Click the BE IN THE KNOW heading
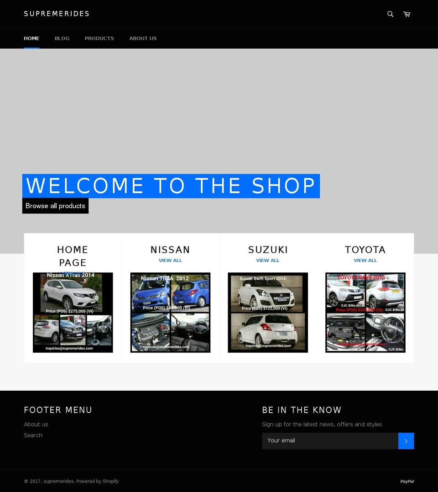 tap(302, 410)
